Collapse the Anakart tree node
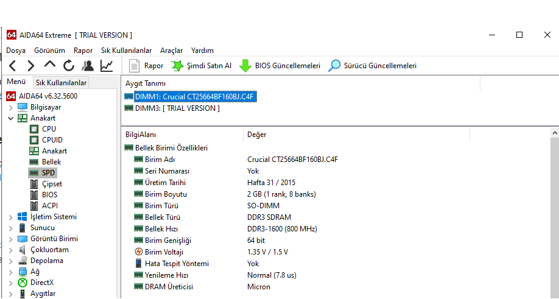The image size is (559, 299). [x=11, y=118]
